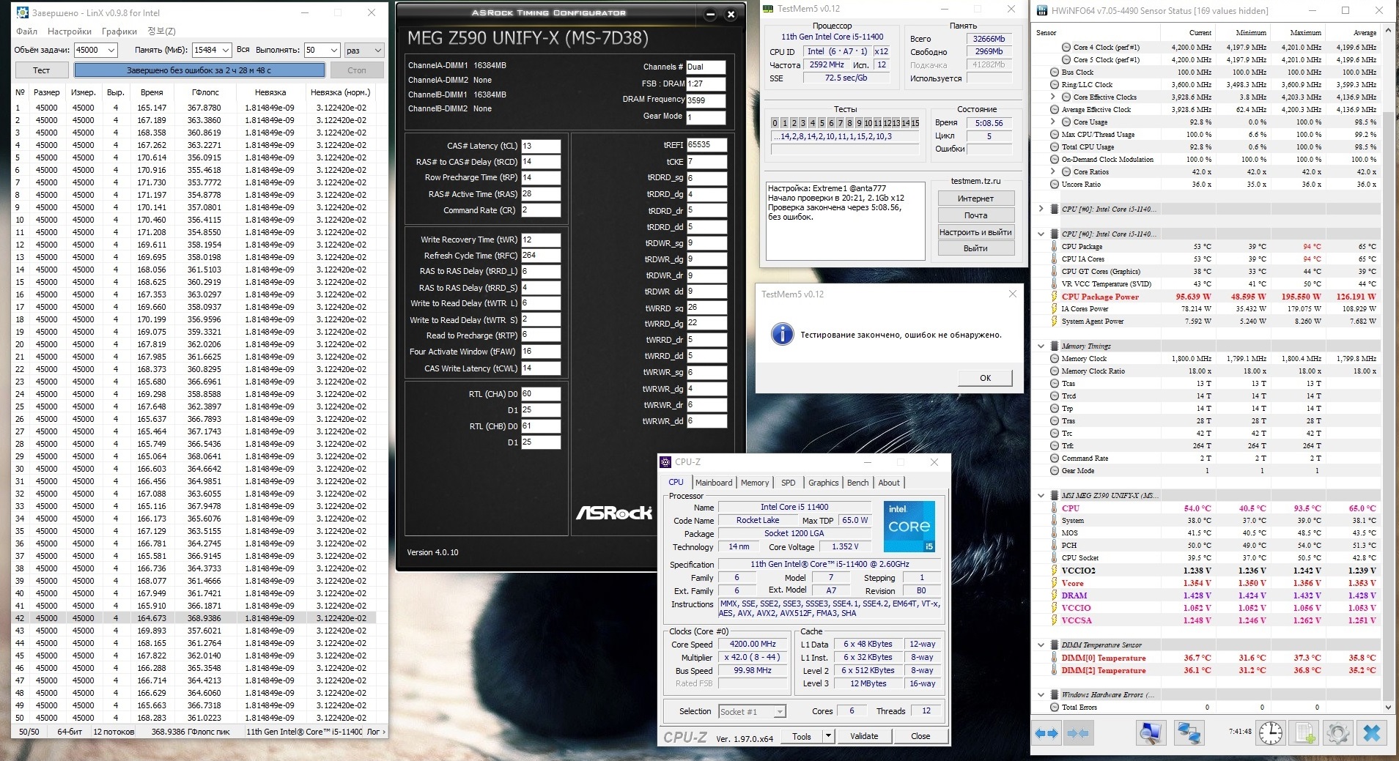The height and width of the screenshot is (761, 1399).
Task: Click OK in TestMem5 finished dialog
Action: (985, 378)
